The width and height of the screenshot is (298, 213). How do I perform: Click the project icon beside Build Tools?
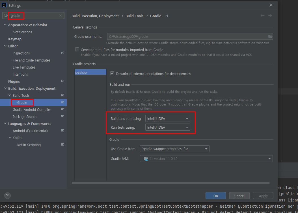click(62, 95)
